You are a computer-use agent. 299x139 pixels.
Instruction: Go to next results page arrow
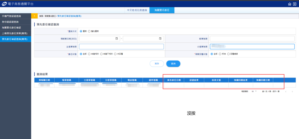[292, 92]
